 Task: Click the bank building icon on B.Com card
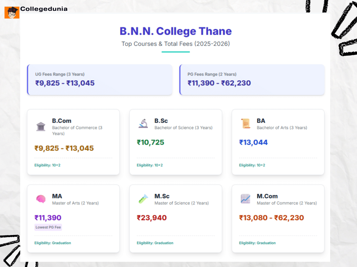point(41,127)
